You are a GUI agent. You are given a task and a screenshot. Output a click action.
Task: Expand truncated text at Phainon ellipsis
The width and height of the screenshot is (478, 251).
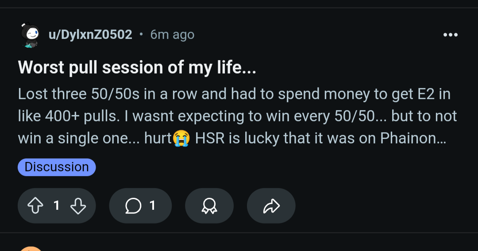click(441, 138)
